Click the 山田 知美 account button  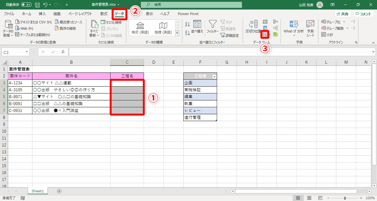point(311,5)
